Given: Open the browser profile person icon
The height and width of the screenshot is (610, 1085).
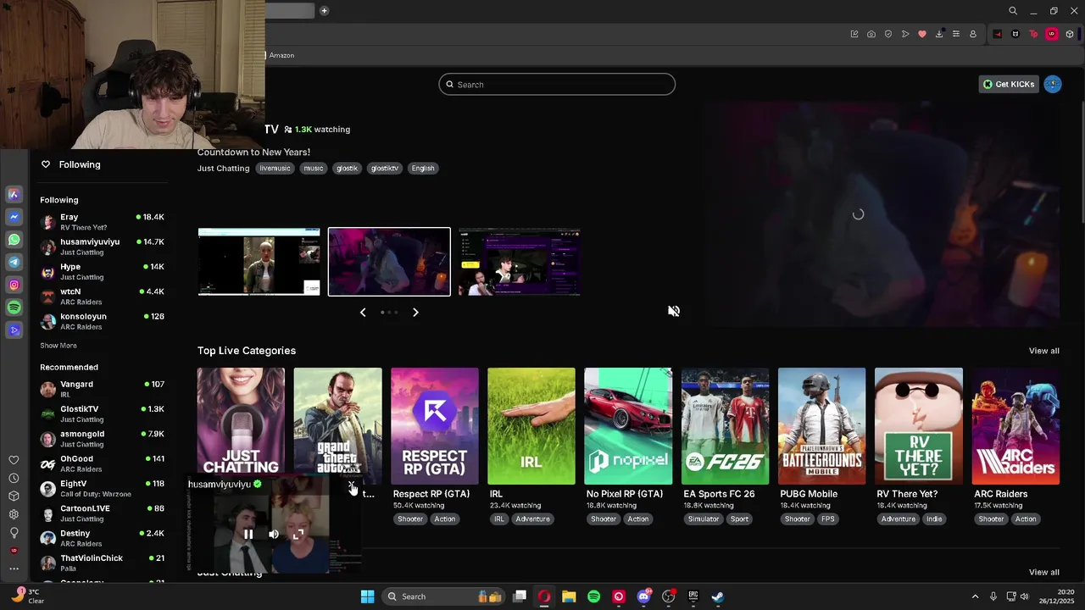Looking at the screenshot, I should (973, 34).
